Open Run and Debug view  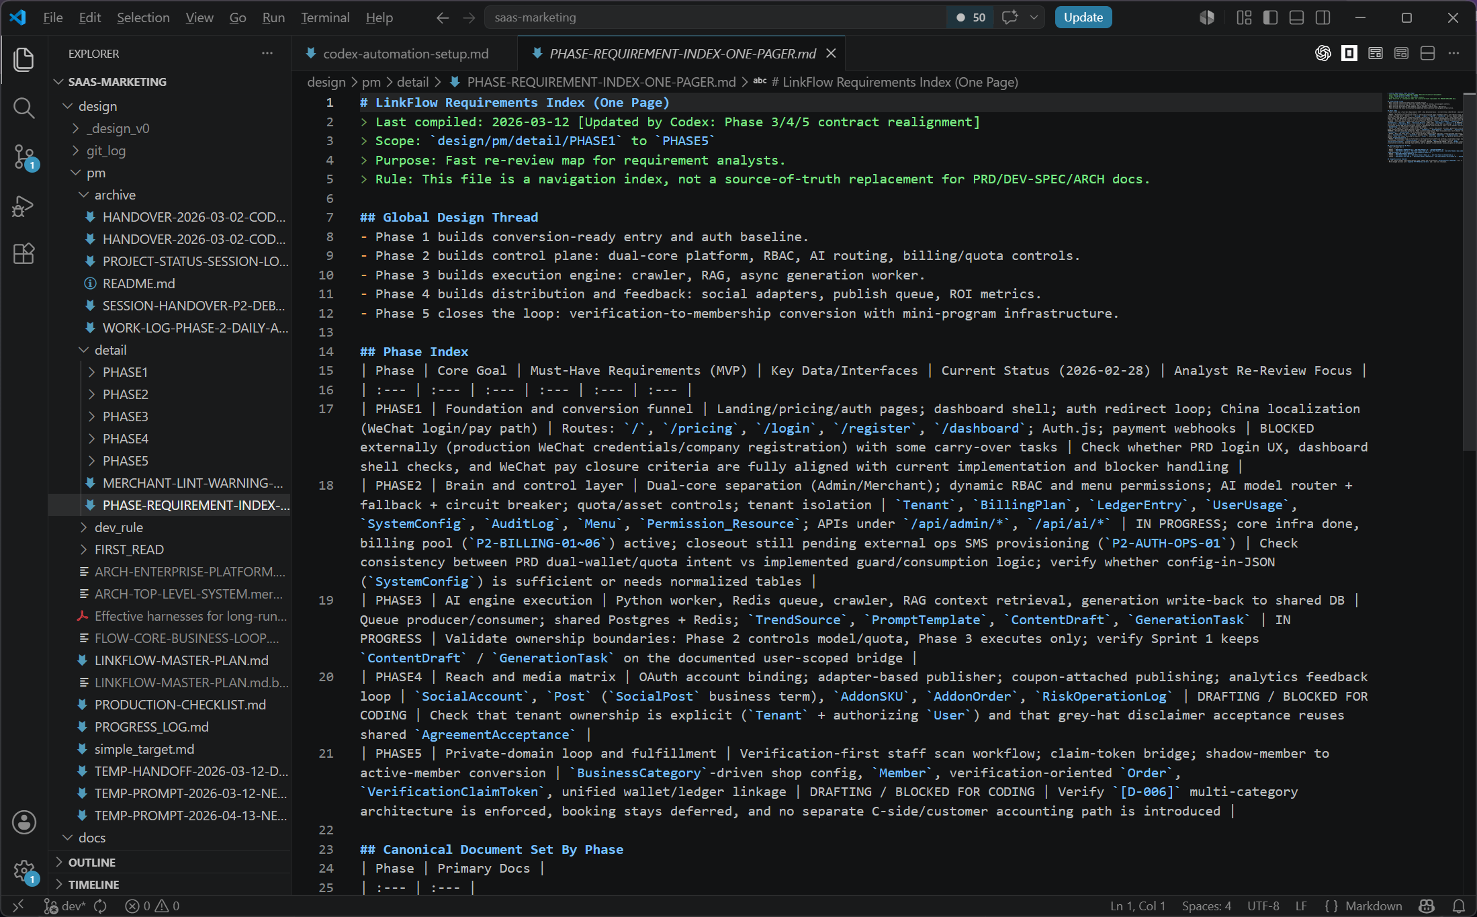(24, 206)
